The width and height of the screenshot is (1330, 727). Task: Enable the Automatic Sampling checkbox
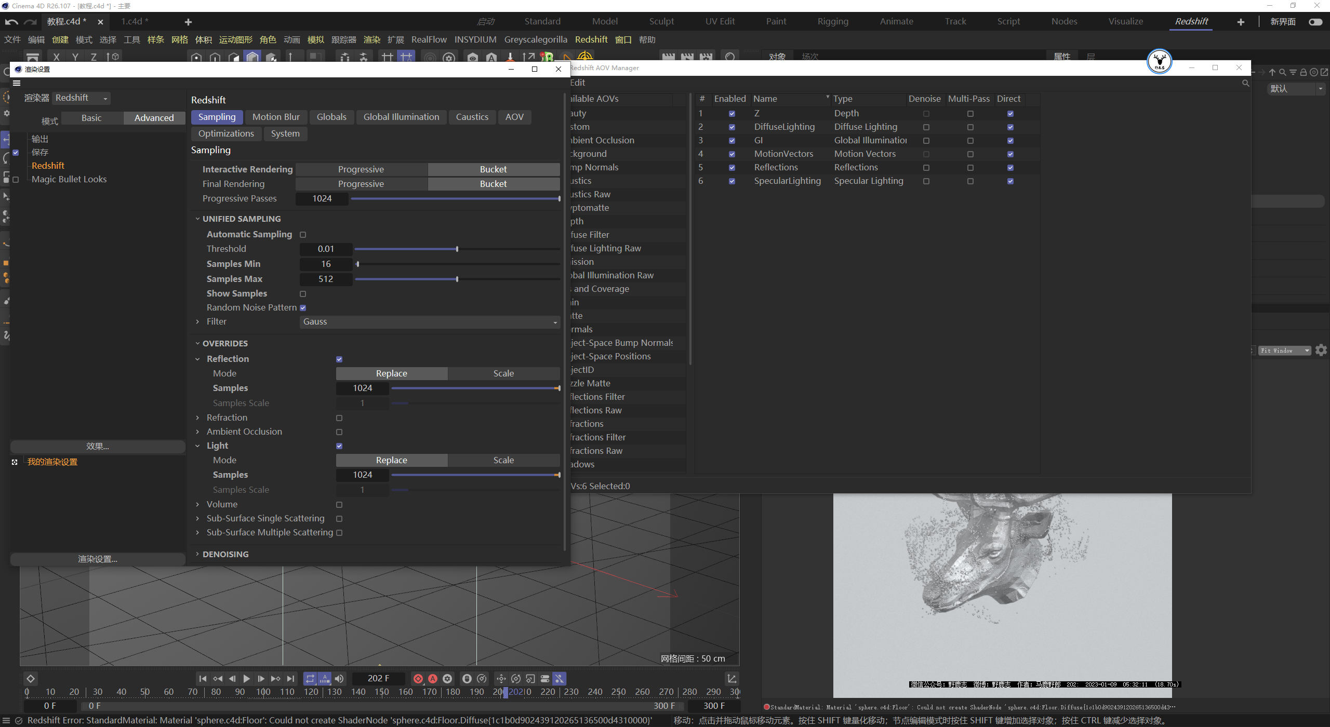tap(303, 235)
